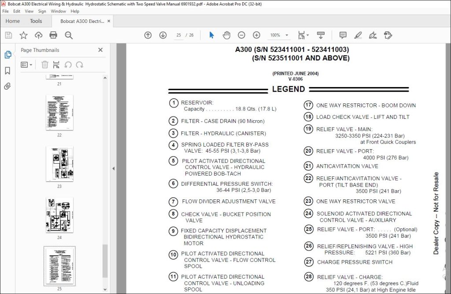451x294 pixels.
Task: Go to next page arrow
Action: 163,35
